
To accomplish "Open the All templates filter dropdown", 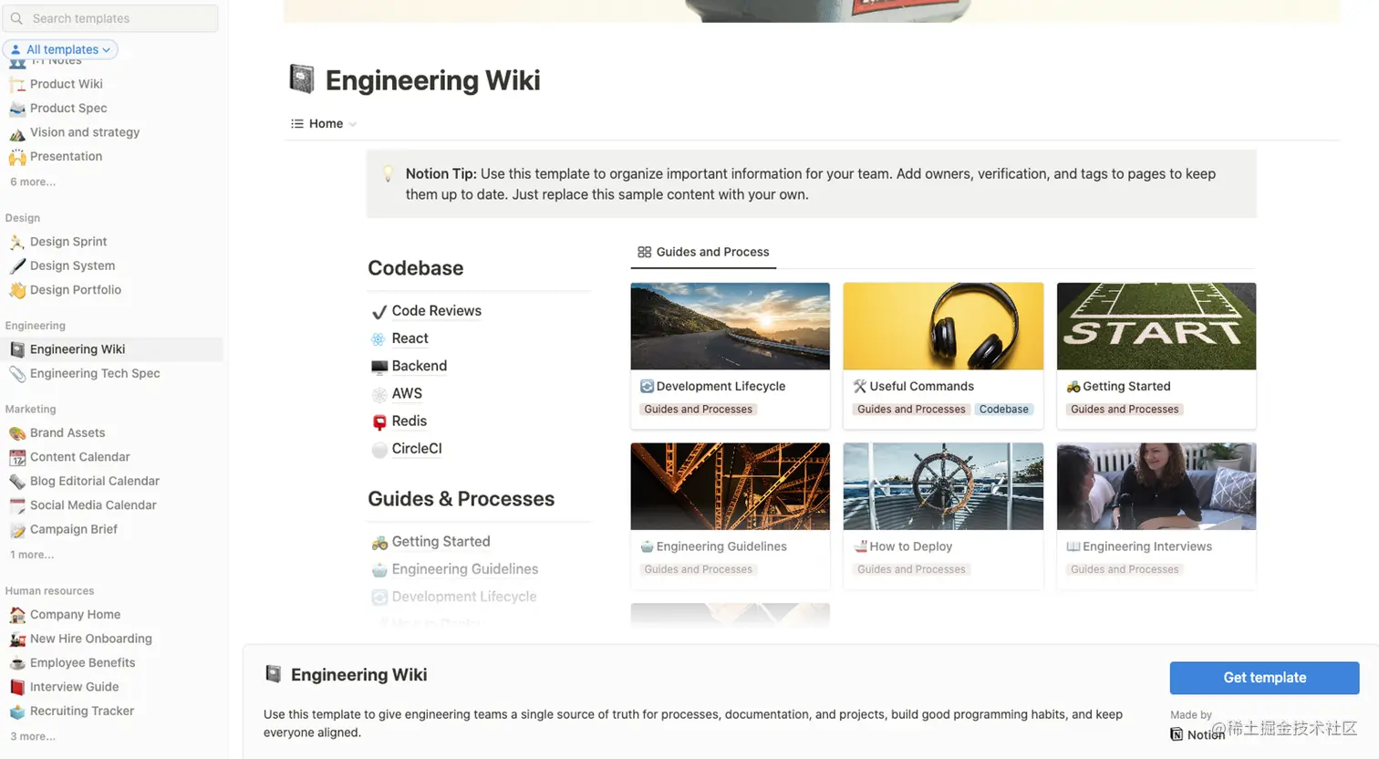I will click(x=60, y=49).
